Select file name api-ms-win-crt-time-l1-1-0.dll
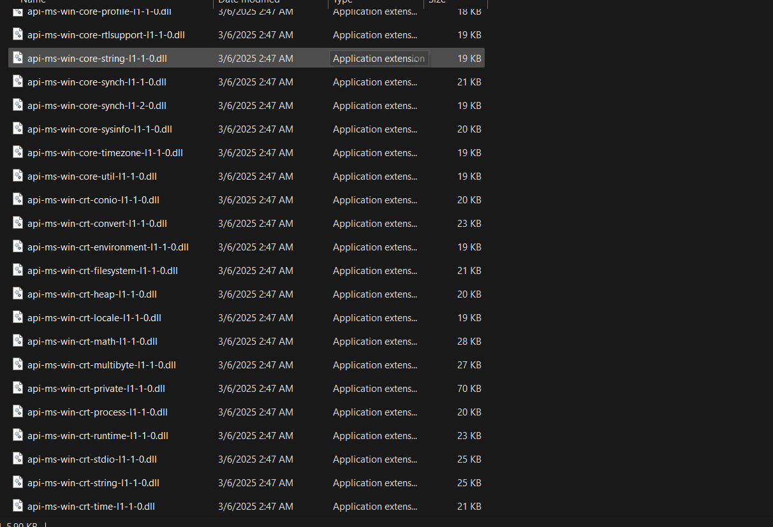Screen dimensions: 773x527 pyautogui.click(x=91, y=507)
